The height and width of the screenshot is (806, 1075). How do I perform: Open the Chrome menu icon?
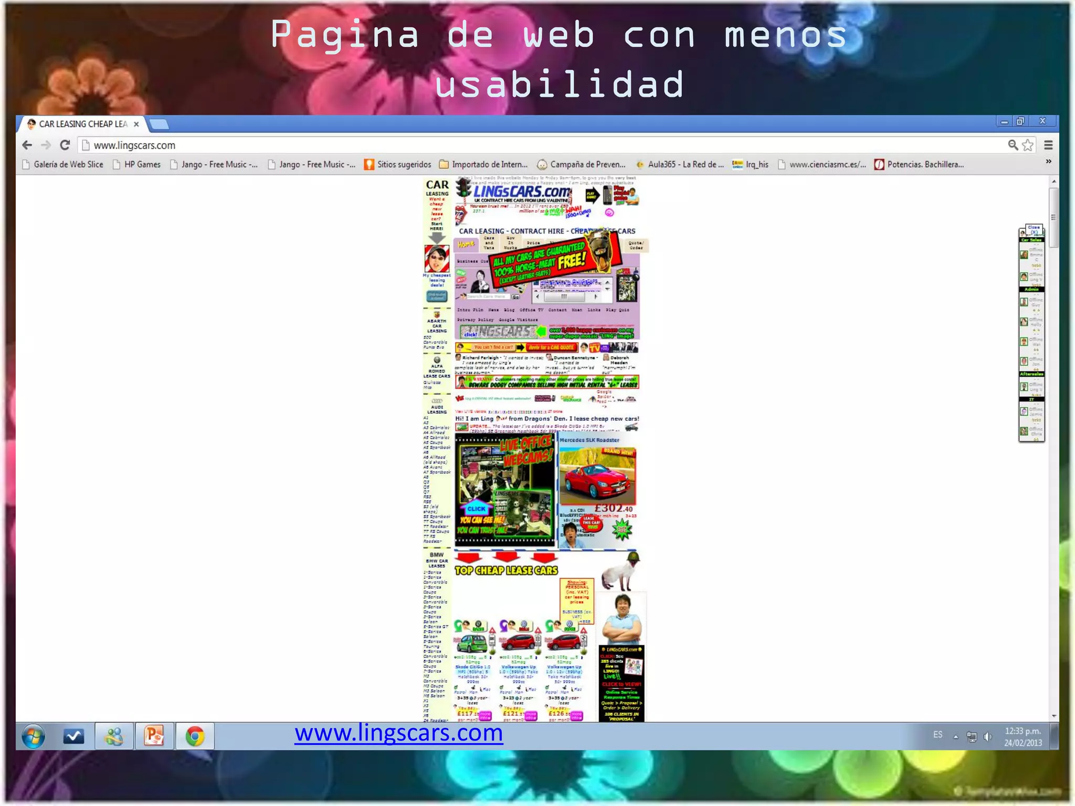click(x=1048, y=145)
